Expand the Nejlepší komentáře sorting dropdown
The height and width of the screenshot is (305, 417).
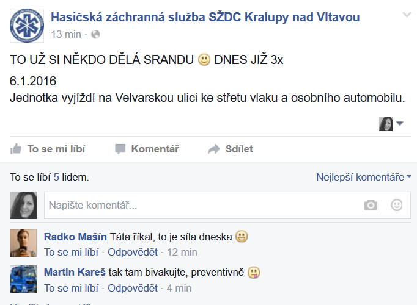click(x=363, y=177)
